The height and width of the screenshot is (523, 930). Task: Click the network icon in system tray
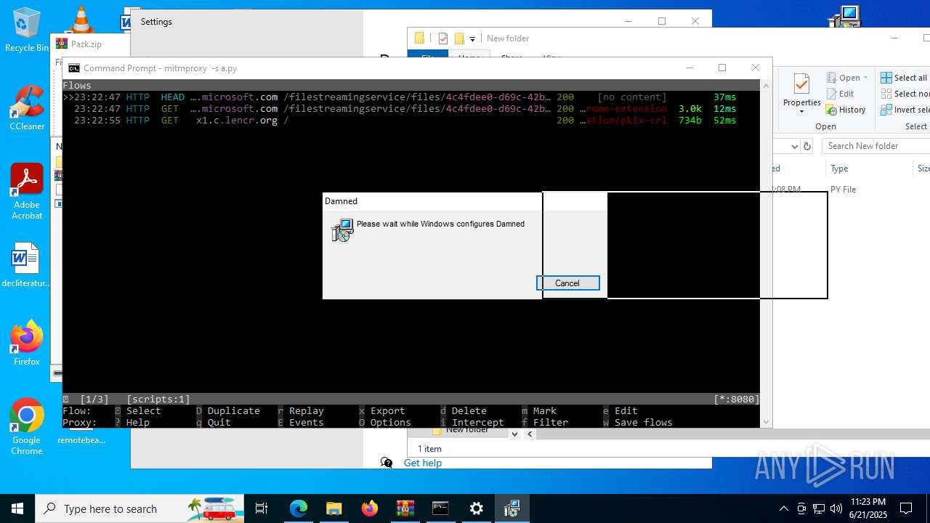pos(819,508)
